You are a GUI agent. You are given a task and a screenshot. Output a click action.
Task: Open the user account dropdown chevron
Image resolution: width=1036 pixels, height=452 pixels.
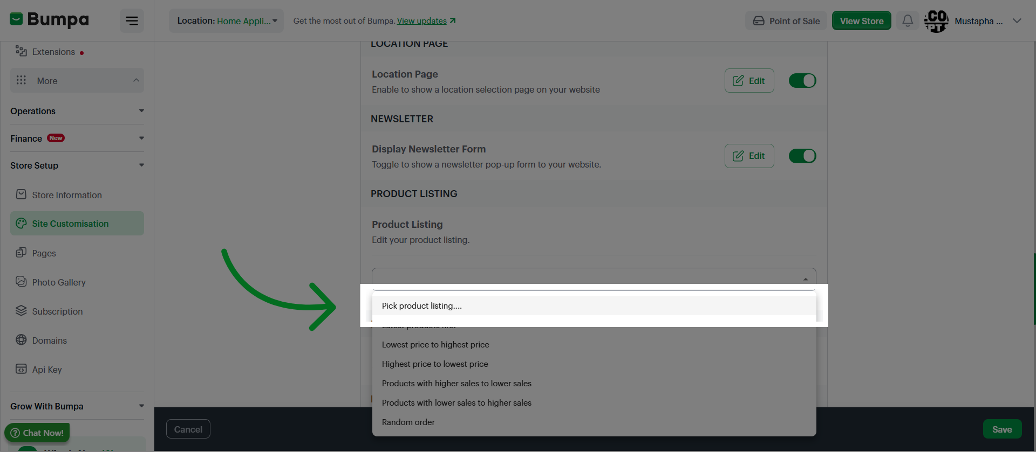click(x=1017, y=21)
